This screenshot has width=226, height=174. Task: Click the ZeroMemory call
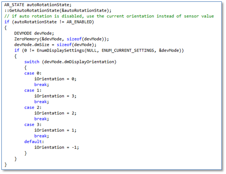pos(62,39)
